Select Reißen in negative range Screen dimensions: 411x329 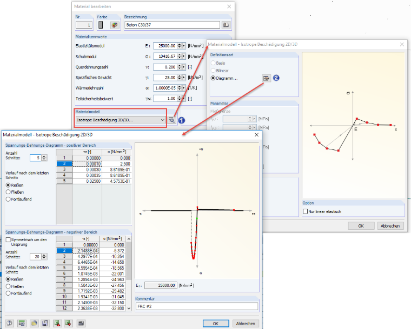click(x=8, y=279)
